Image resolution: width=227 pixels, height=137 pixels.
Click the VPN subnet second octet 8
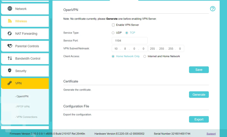[125, 49]
